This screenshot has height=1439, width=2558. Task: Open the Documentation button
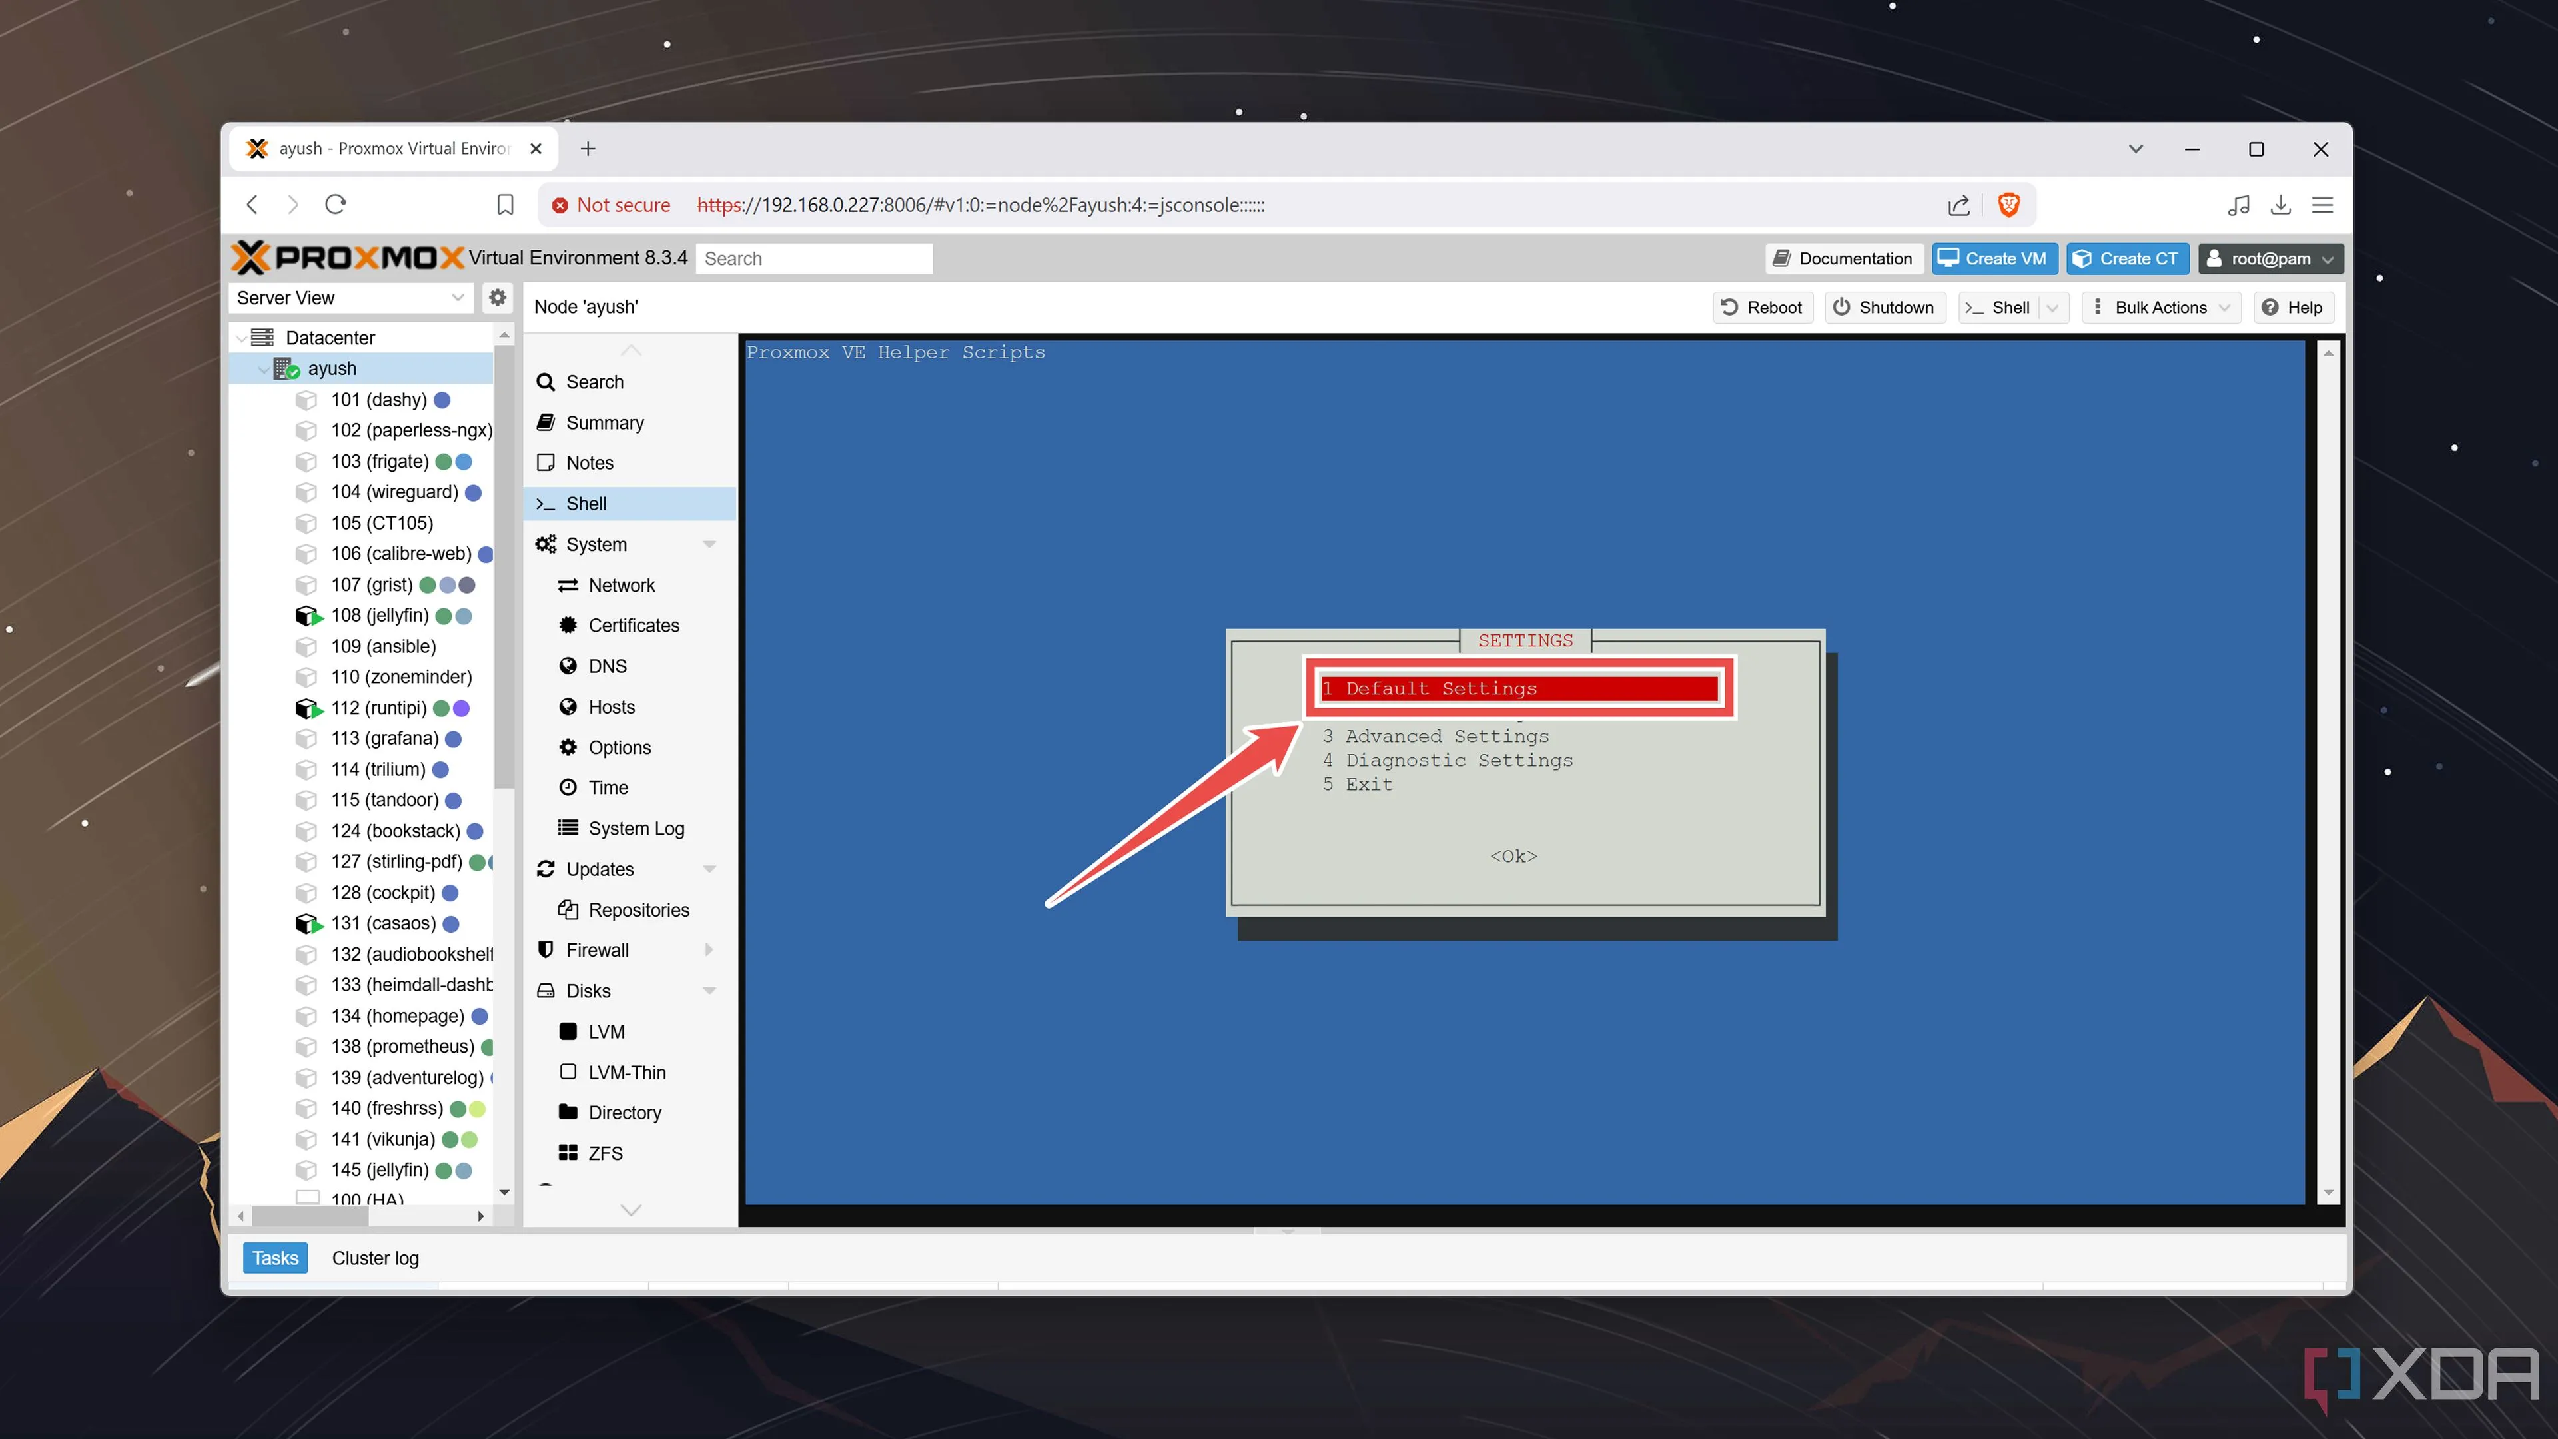pyautogui.click(x=1844, y=259)
